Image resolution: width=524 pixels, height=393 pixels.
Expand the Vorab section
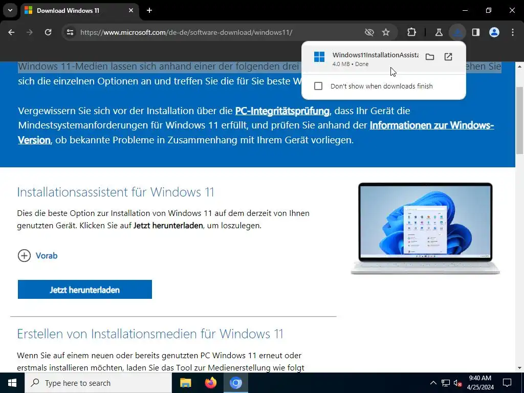37,256
